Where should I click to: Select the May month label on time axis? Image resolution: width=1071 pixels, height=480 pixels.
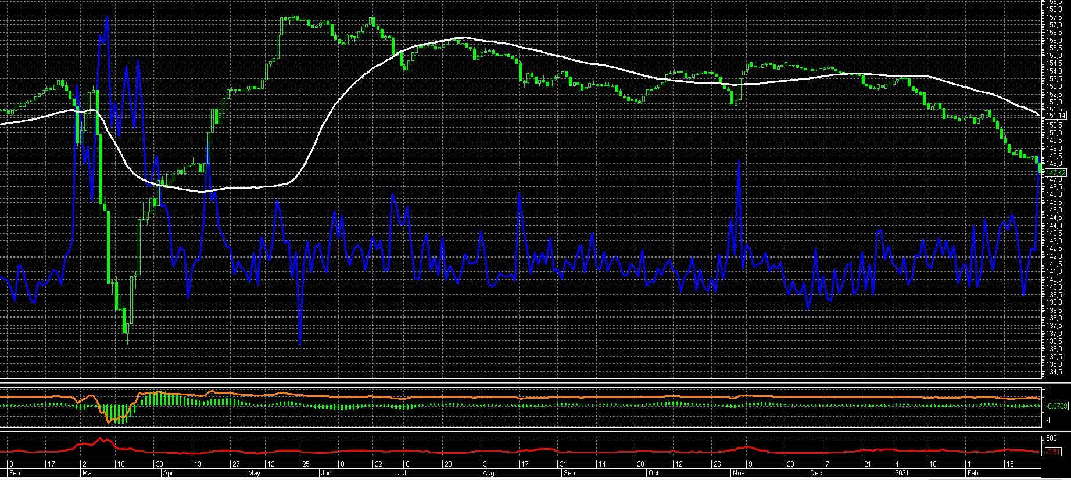(x=254, y=474)
